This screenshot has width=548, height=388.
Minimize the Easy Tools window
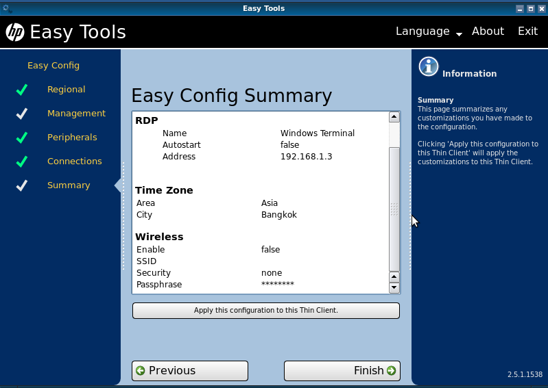(x=520, y=9)
